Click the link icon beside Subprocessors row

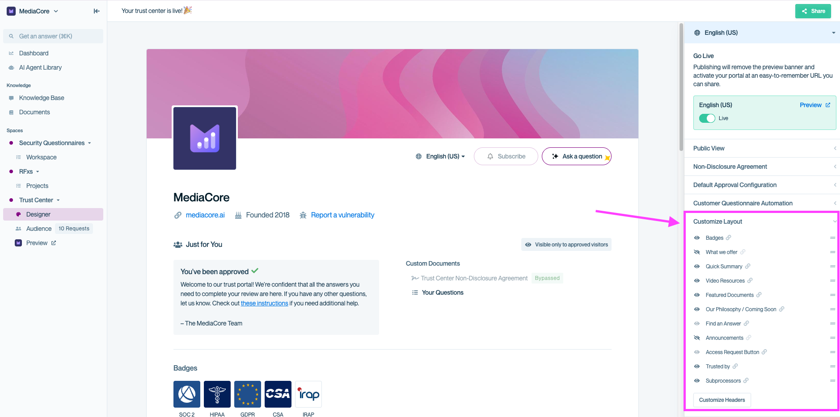(x=746, y=380)
